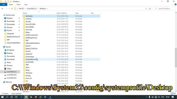Screen dimensions: 177x99
Task: Select the 'twain_32' folder name
Action: tap(28, 78)
